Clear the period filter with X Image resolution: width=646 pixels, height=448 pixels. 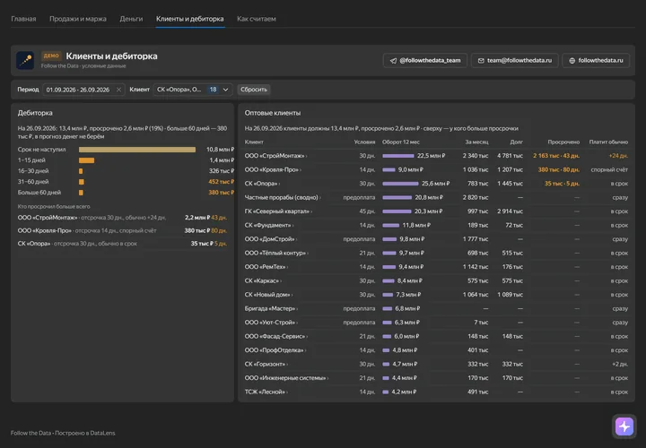pyautogui.click(x=118, y=90)
